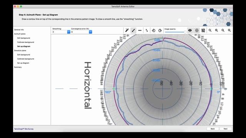Click the green window zoom button
This screenshot has height=138, width=246.
pyautogui.click(x=21, y=7)
